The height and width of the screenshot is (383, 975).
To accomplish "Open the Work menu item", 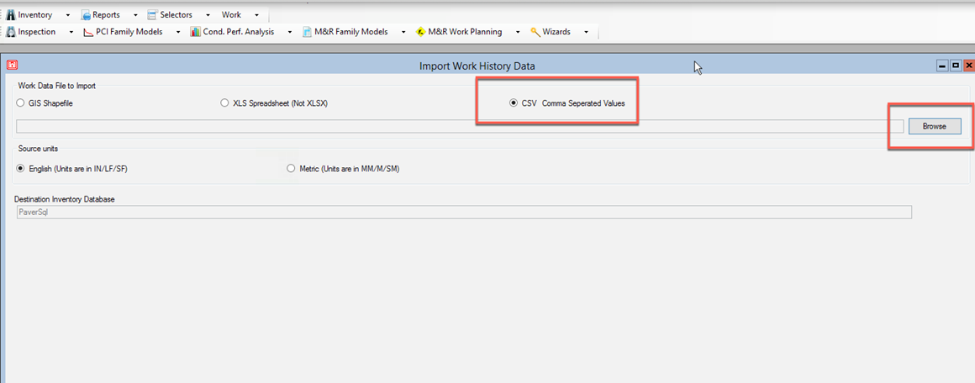I will (231, 15).
